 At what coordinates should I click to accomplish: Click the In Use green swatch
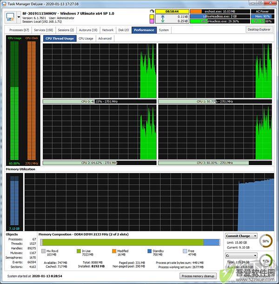pos(79,251)
